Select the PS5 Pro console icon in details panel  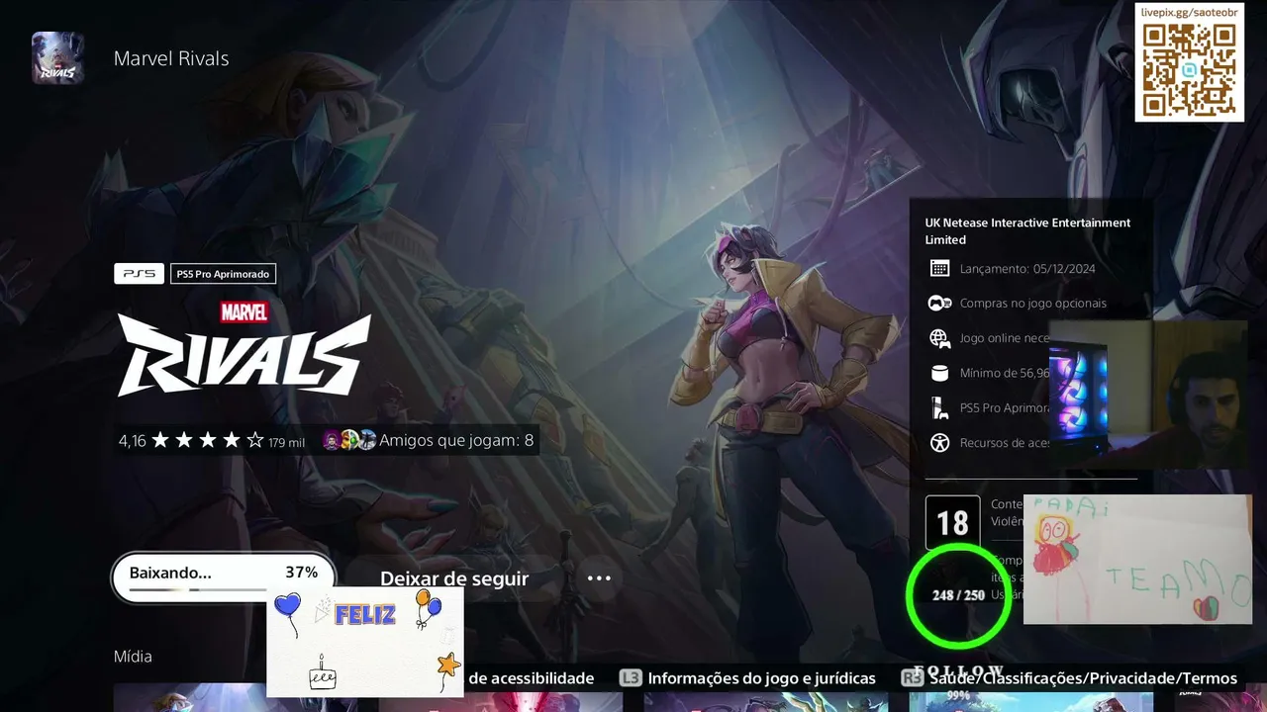click(939, 407)
